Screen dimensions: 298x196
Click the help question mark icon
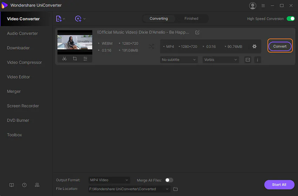24,185
